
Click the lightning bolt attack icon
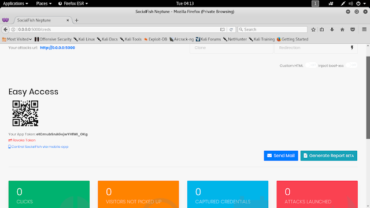352,47
